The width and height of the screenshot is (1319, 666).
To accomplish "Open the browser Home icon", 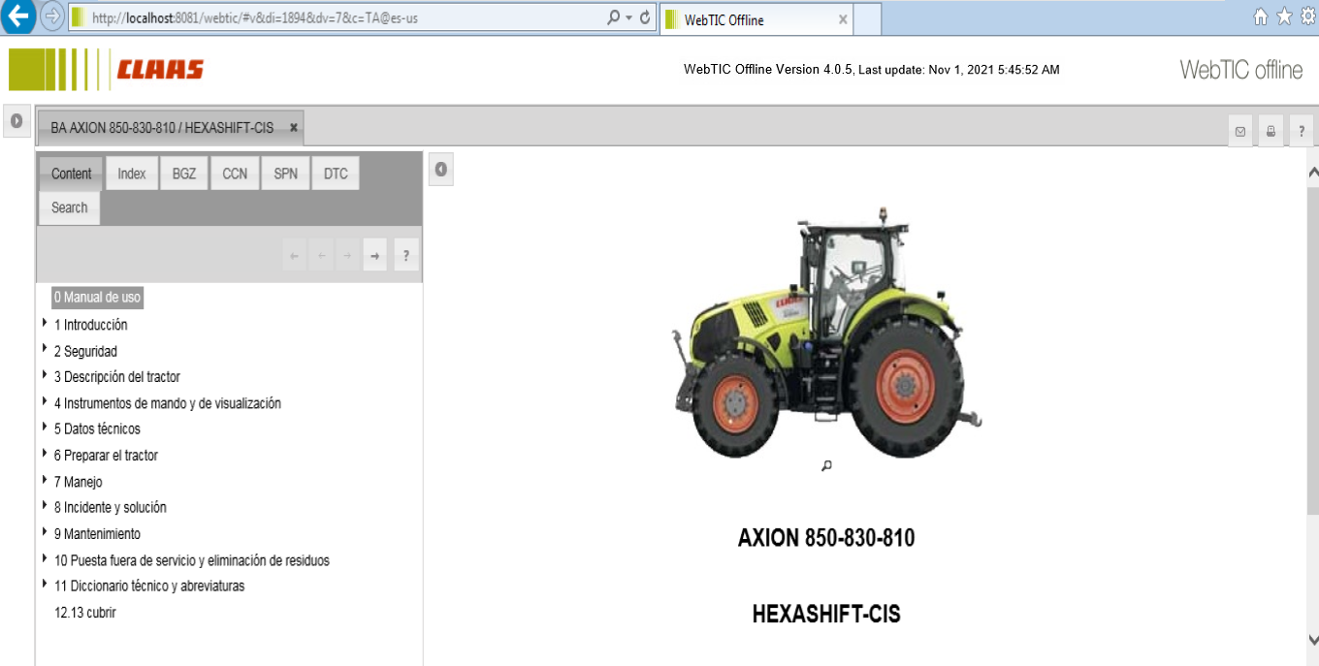I will click(1261, 16).
